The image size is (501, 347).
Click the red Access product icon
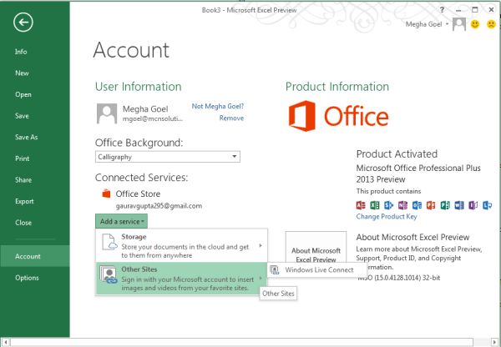tap(362, 204)
